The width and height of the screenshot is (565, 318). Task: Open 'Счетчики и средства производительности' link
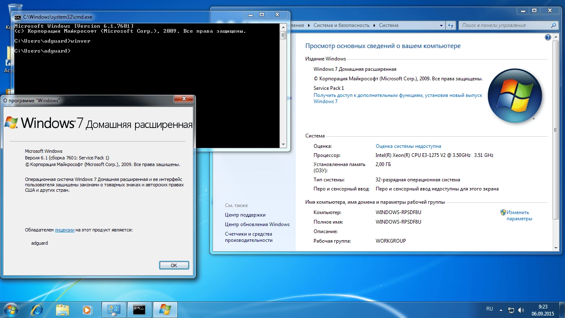(249, 237)
